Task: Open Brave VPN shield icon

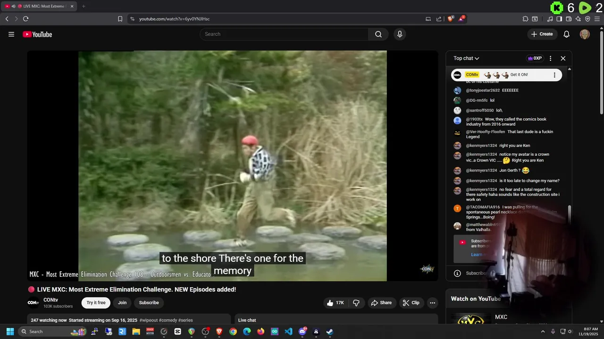Action: pyautogui.click(x=587, y=19)
